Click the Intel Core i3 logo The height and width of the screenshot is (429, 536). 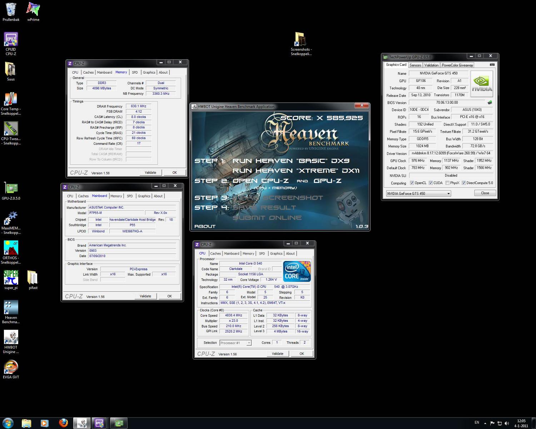coord(297,271)
